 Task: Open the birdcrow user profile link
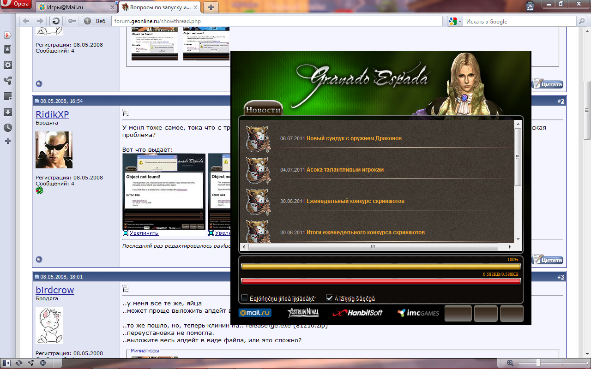[x=55, y=290]
